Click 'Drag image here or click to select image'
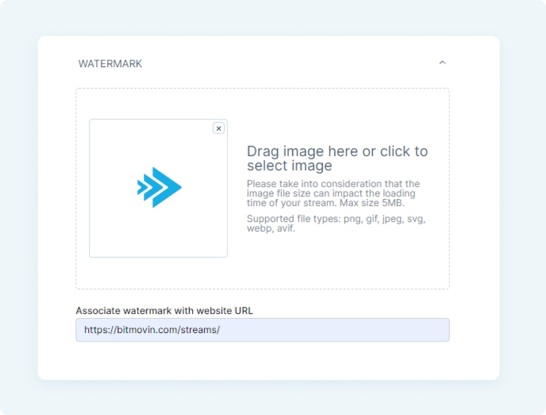 pyautogui.click(x=337, y=158)
